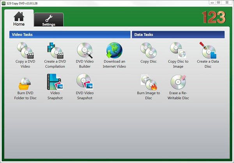Open Create a Data Disc
Viewport: 234px width, 163px height.
[207, 51]
